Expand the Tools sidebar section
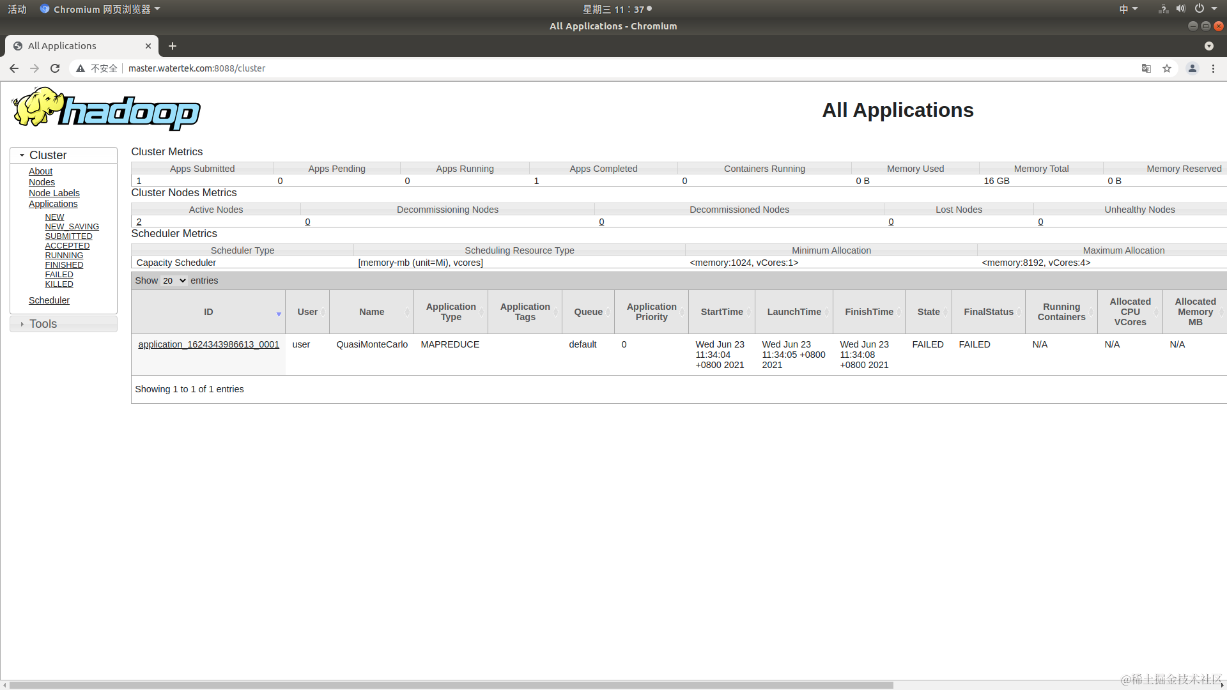1227x690 pixels. point(63,324)
